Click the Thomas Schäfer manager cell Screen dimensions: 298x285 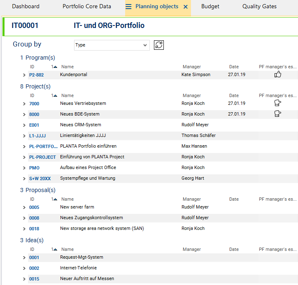click(199, 135)
